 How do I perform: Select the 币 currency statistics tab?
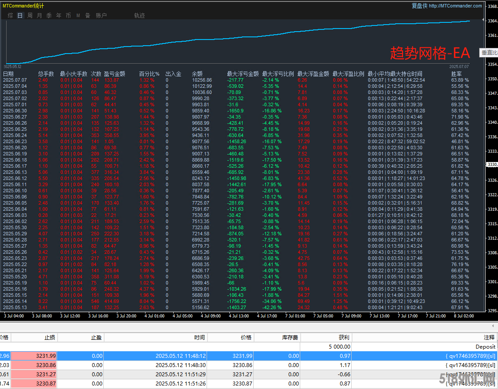coord(68,15)
